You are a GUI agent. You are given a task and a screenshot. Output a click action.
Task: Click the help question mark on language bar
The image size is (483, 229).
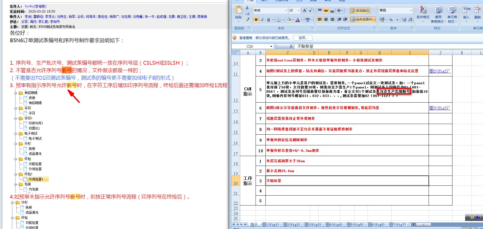pos(478,218)
